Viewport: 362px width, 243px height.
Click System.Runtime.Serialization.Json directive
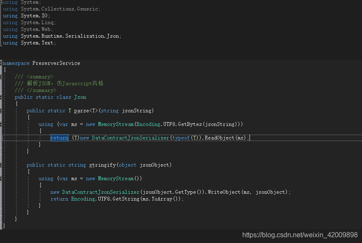click(62, 36)
